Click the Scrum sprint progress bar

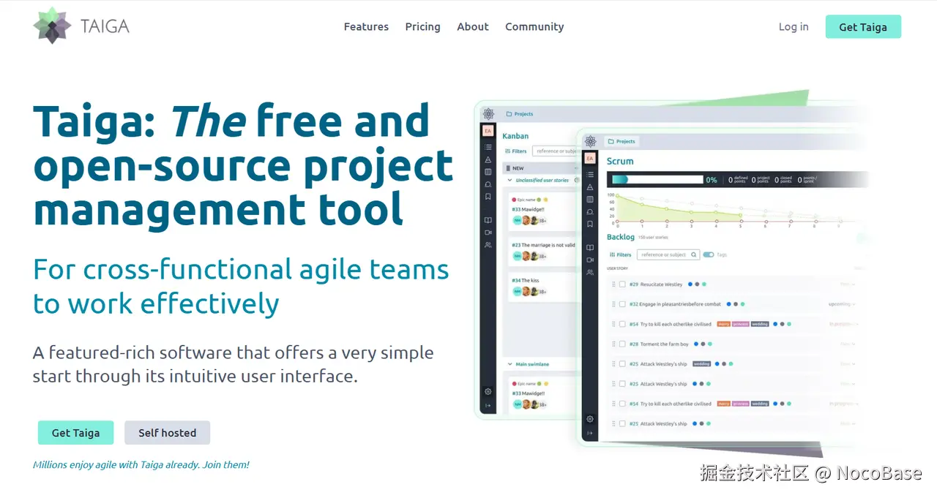(x=657, y=179)
